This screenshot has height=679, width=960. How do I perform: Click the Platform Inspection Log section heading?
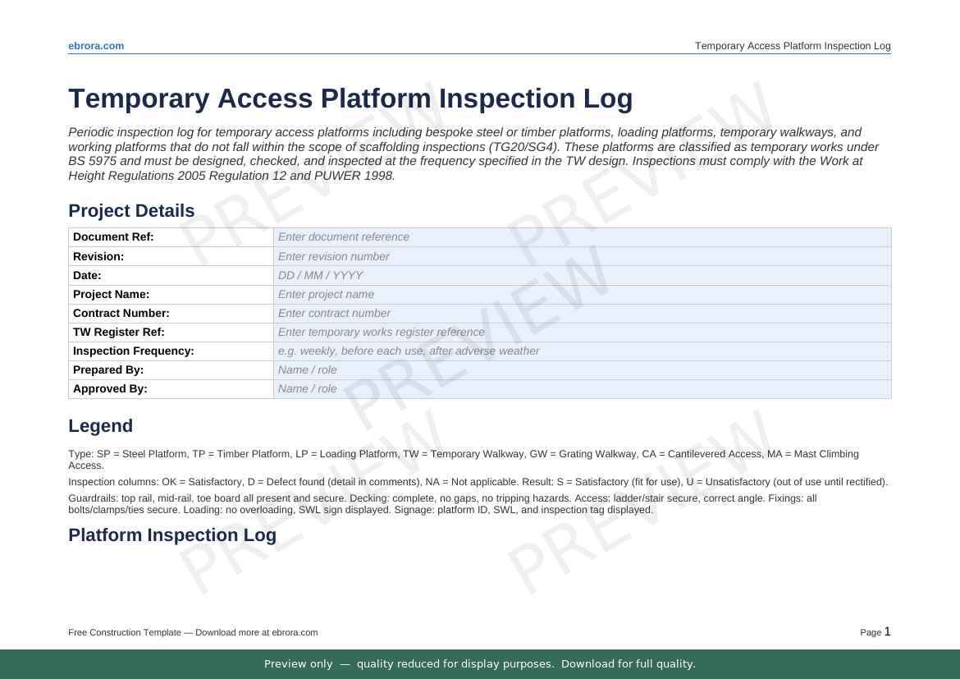(x=172, y=535)
